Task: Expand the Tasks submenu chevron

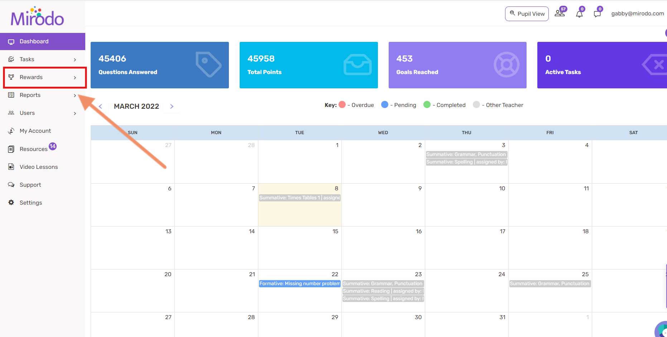Action: tap(75, 60)
